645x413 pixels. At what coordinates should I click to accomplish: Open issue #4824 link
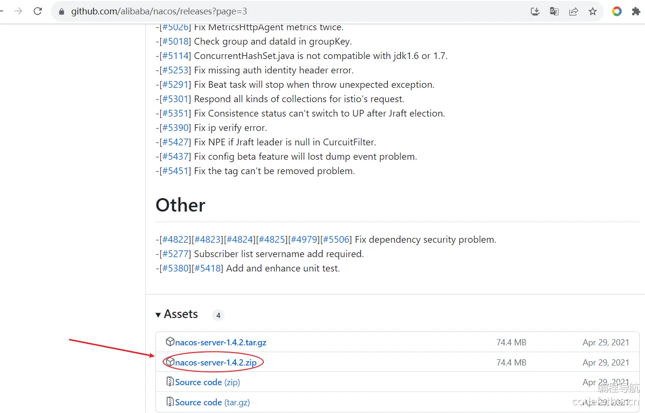point(239,240)
